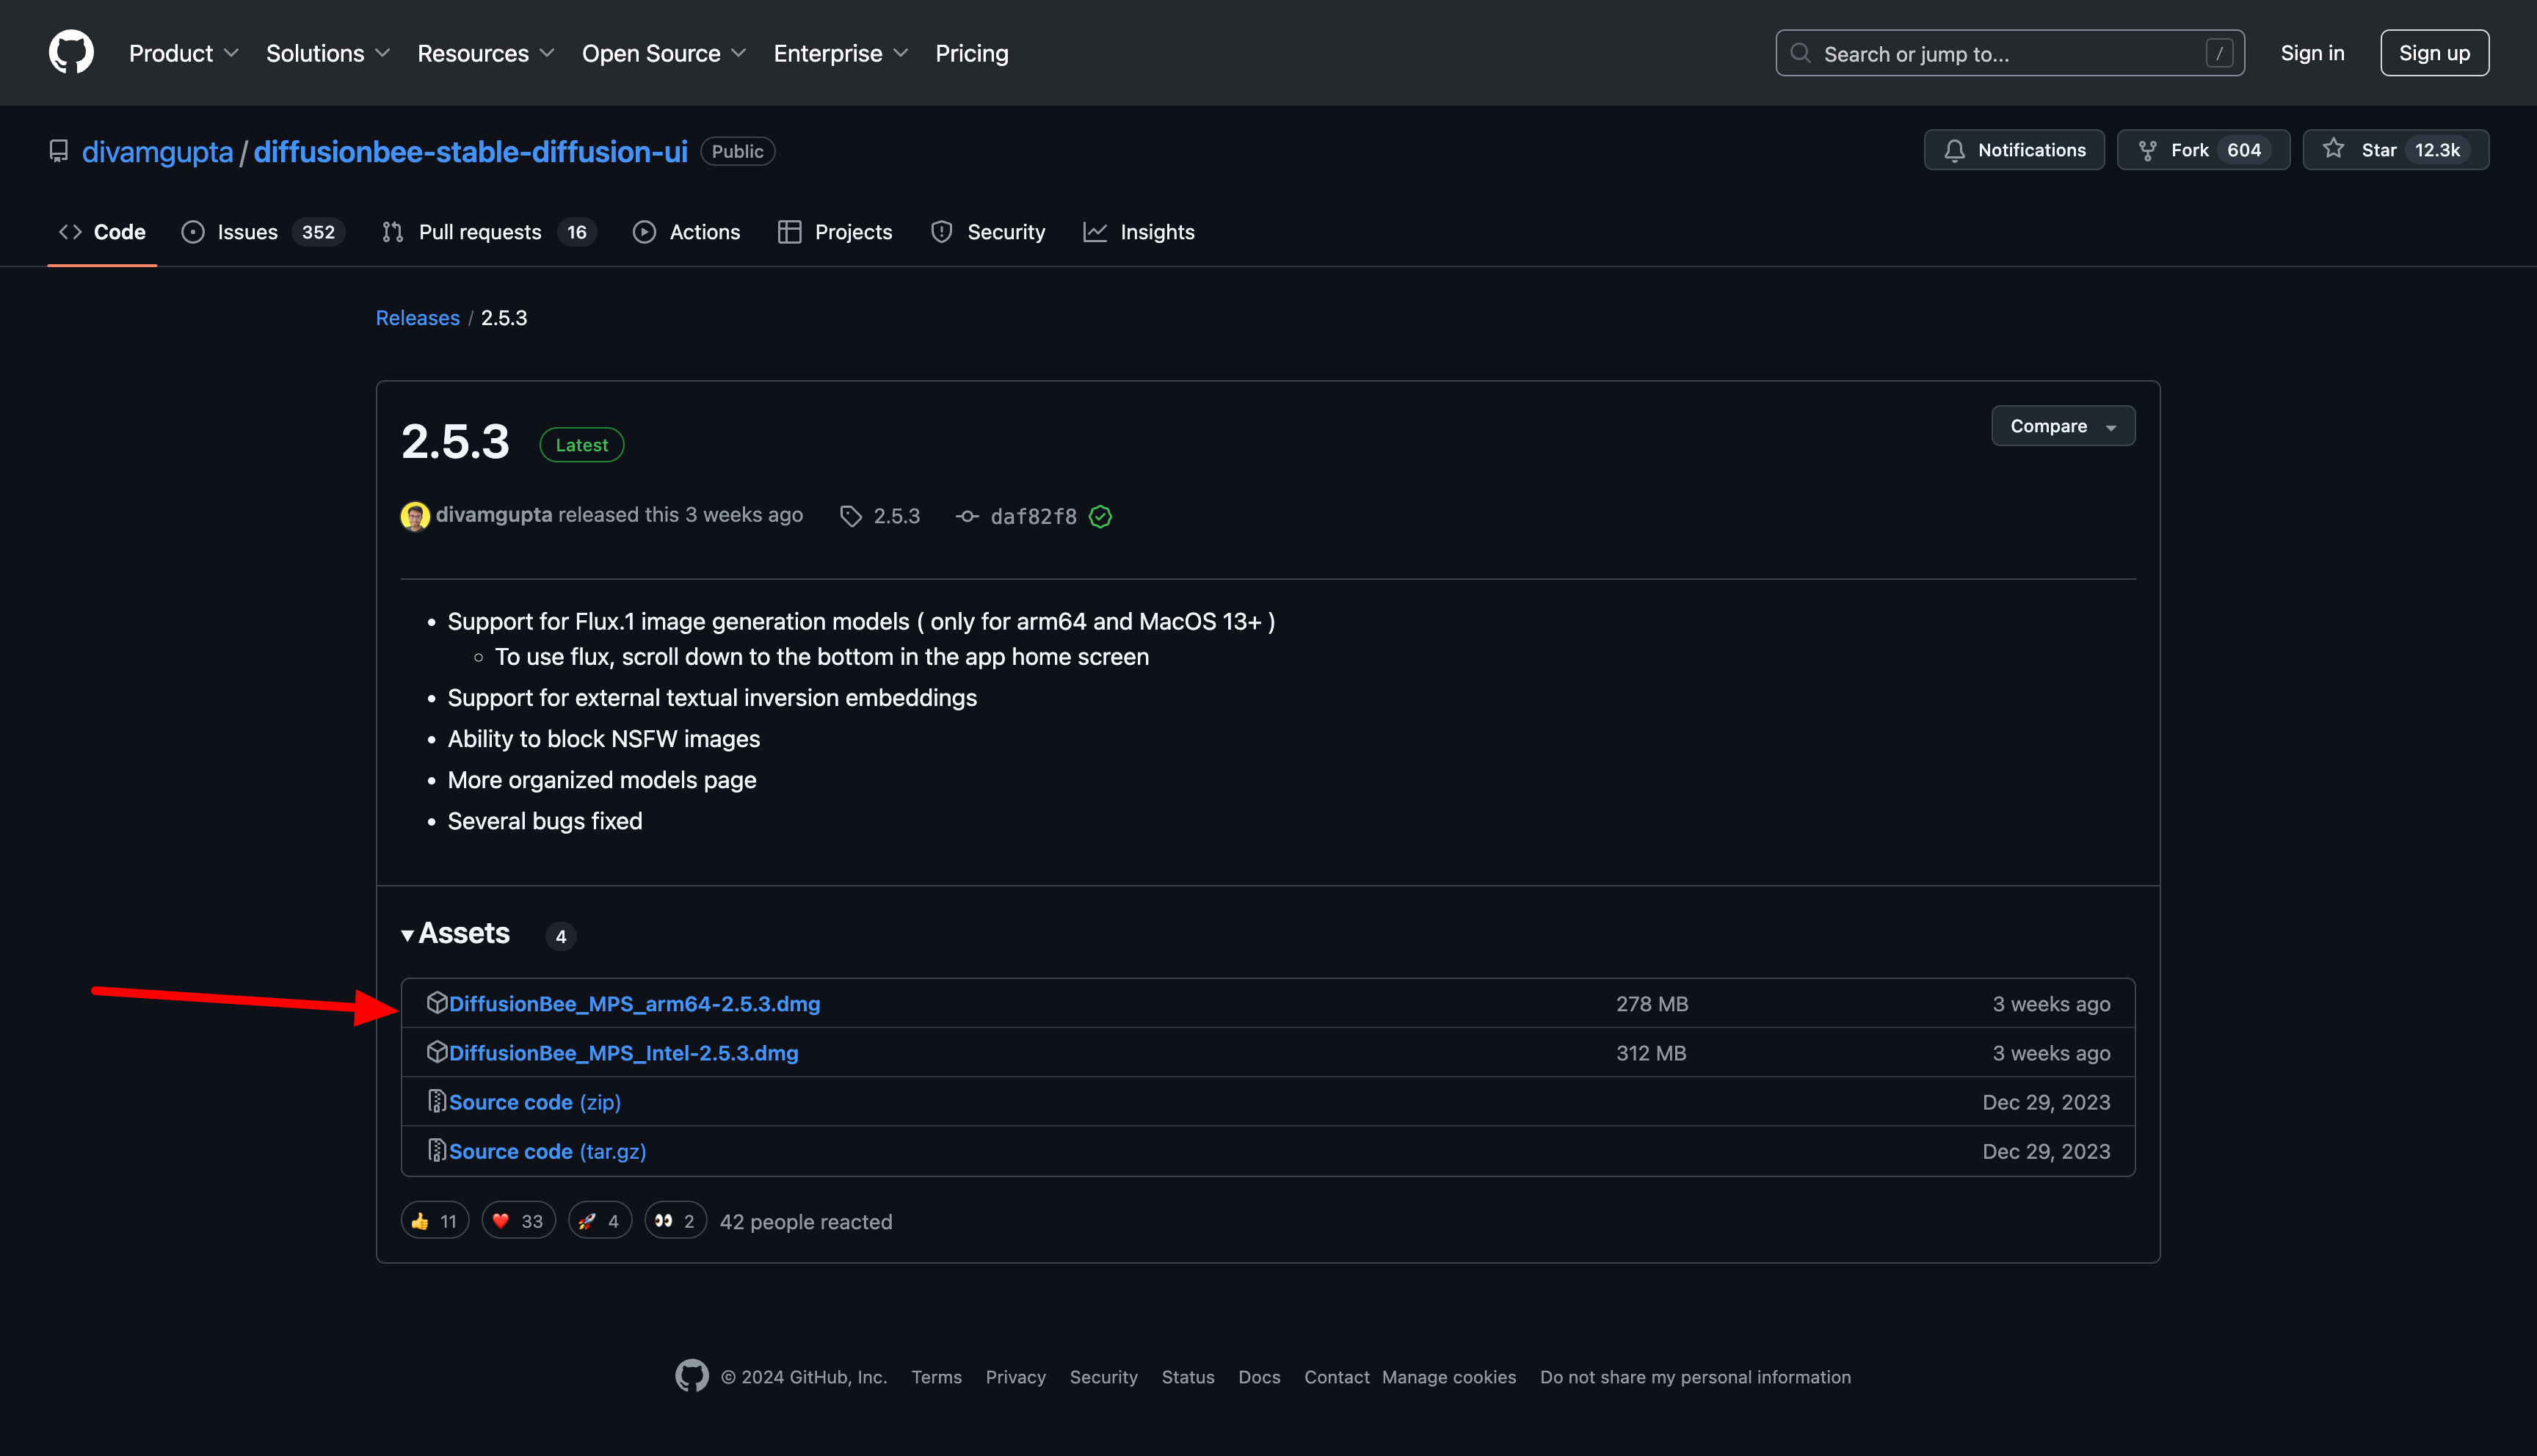Click the star icon to star repository

(x=2333, y=149)
